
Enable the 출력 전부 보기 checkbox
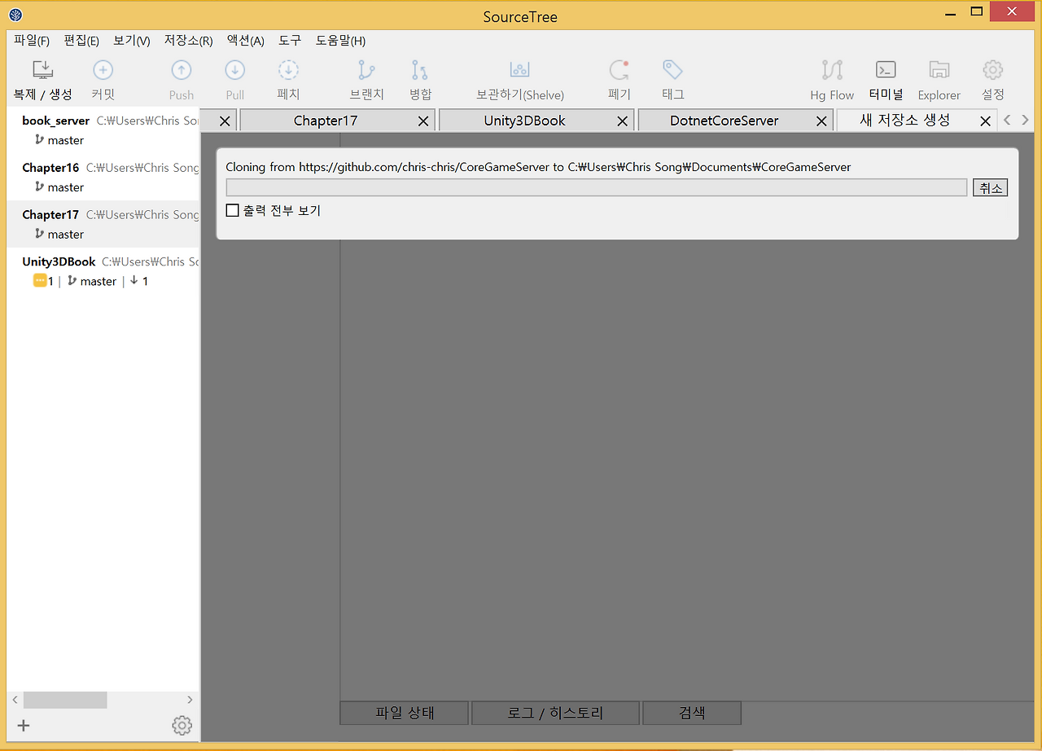[x=233, y=210]
